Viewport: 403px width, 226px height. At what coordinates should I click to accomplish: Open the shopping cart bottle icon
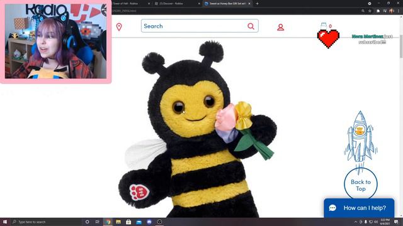323,26
